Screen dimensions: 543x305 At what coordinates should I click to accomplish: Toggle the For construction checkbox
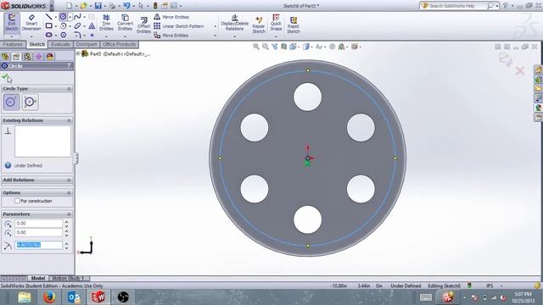click(x=17, y=201)
